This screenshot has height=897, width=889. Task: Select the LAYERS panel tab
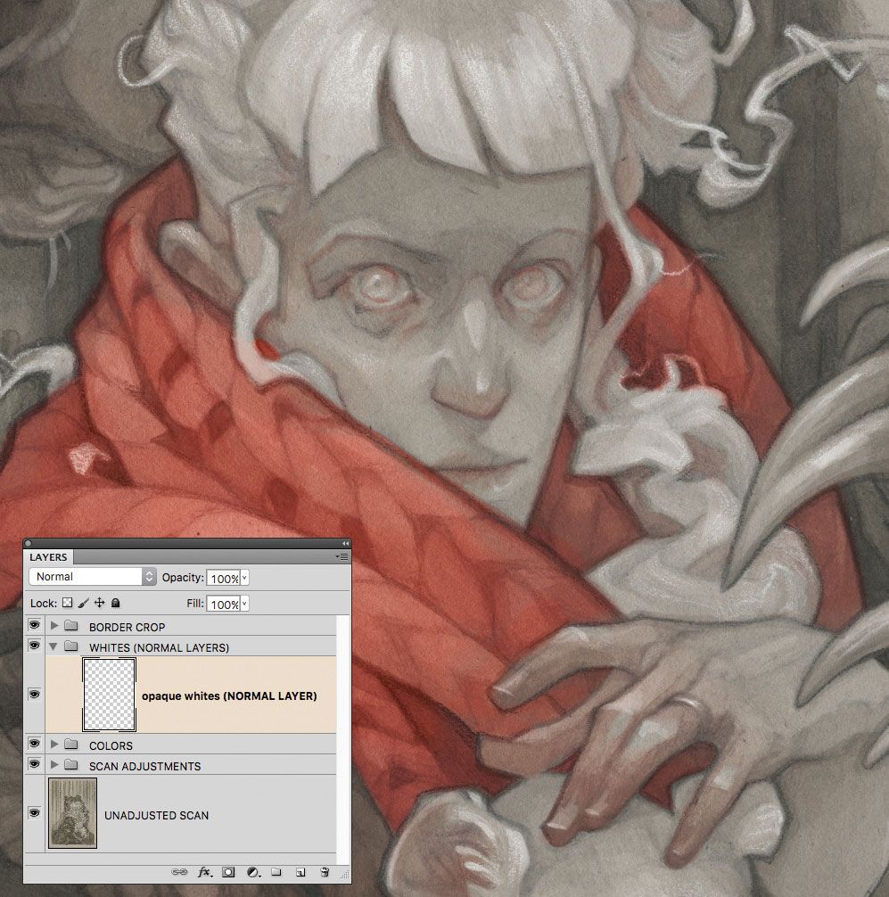(x=50, y=557)
